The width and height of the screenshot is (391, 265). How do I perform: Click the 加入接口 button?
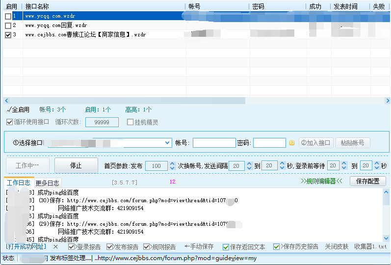[x=316, y=143]
